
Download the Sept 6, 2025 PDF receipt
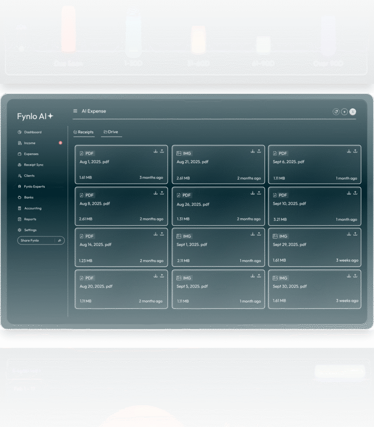[349, 151]
